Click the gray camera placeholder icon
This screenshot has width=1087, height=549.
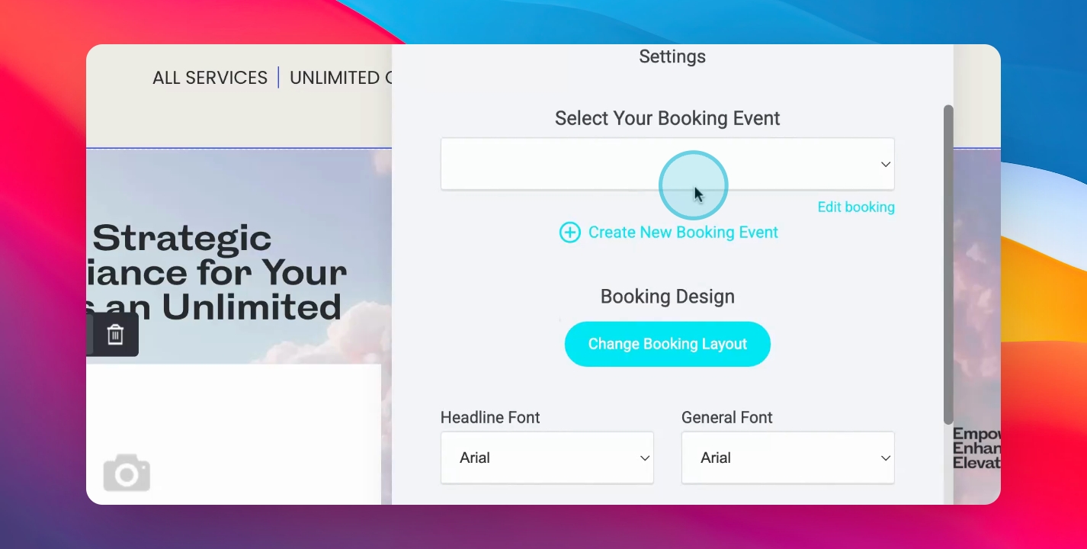click(127, 473)
